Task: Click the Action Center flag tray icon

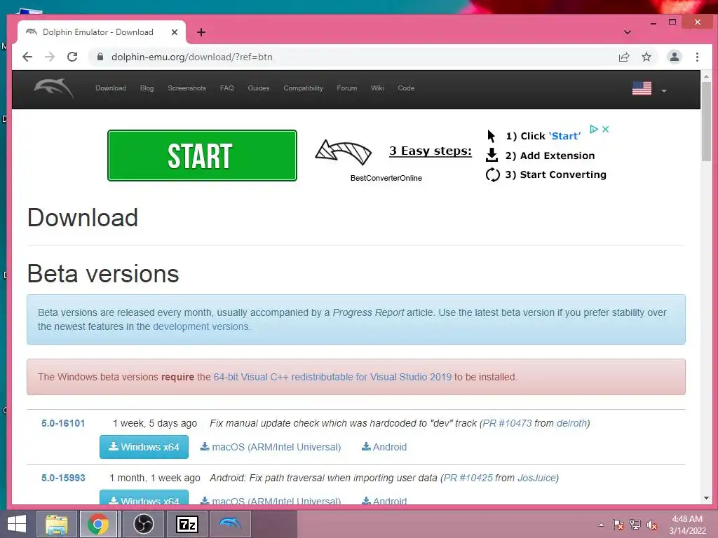Action: [x=618, y=525]
